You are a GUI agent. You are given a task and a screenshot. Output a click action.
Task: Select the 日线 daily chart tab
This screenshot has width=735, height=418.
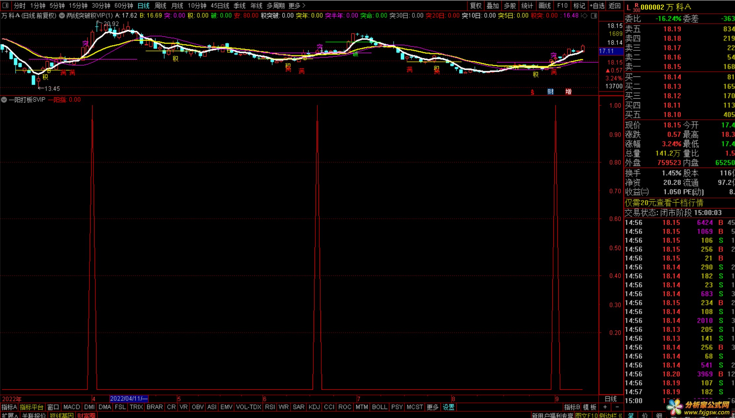coord(143,6)
